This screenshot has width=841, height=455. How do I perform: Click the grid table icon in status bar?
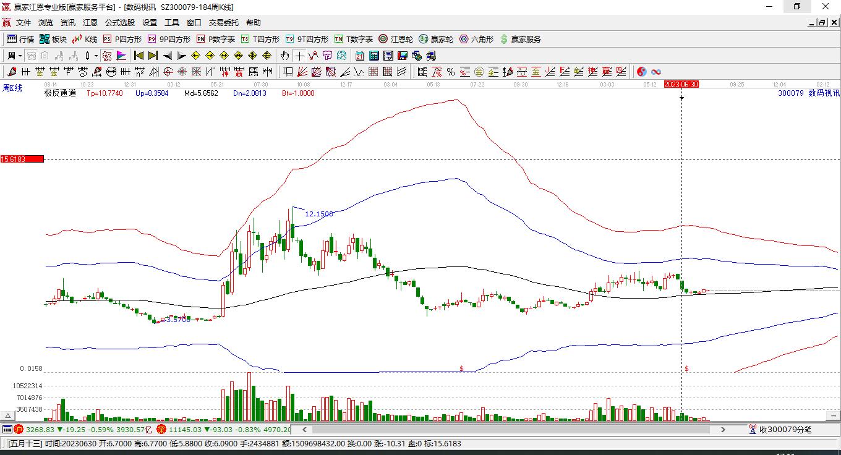(x=7, y=429)
